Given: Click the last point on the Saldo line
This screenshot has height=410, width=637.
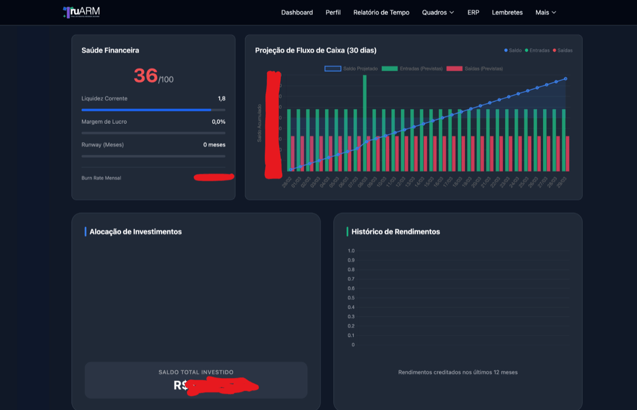Looking at the screenshot, I should 565,79.
